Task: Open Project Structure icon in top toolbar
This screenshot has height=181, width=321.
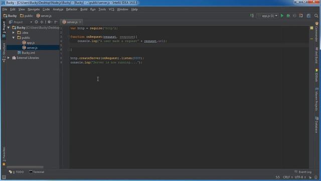Action: point(308,16)
